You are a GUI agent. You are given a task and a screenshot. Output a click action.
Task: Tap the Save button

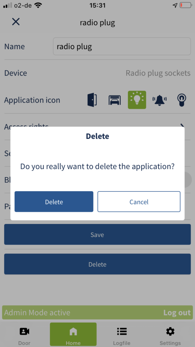click(x=97, y=234)
